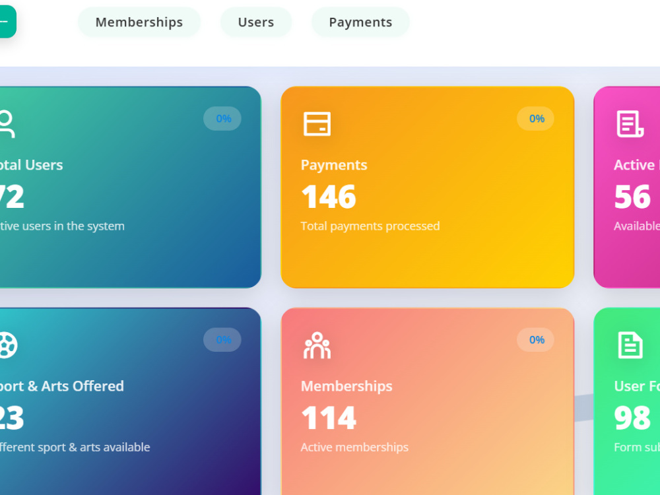Click the memberships count 114
Viewport: 660px width, 495px height.
pyautogui.click(x=329, y=418)
